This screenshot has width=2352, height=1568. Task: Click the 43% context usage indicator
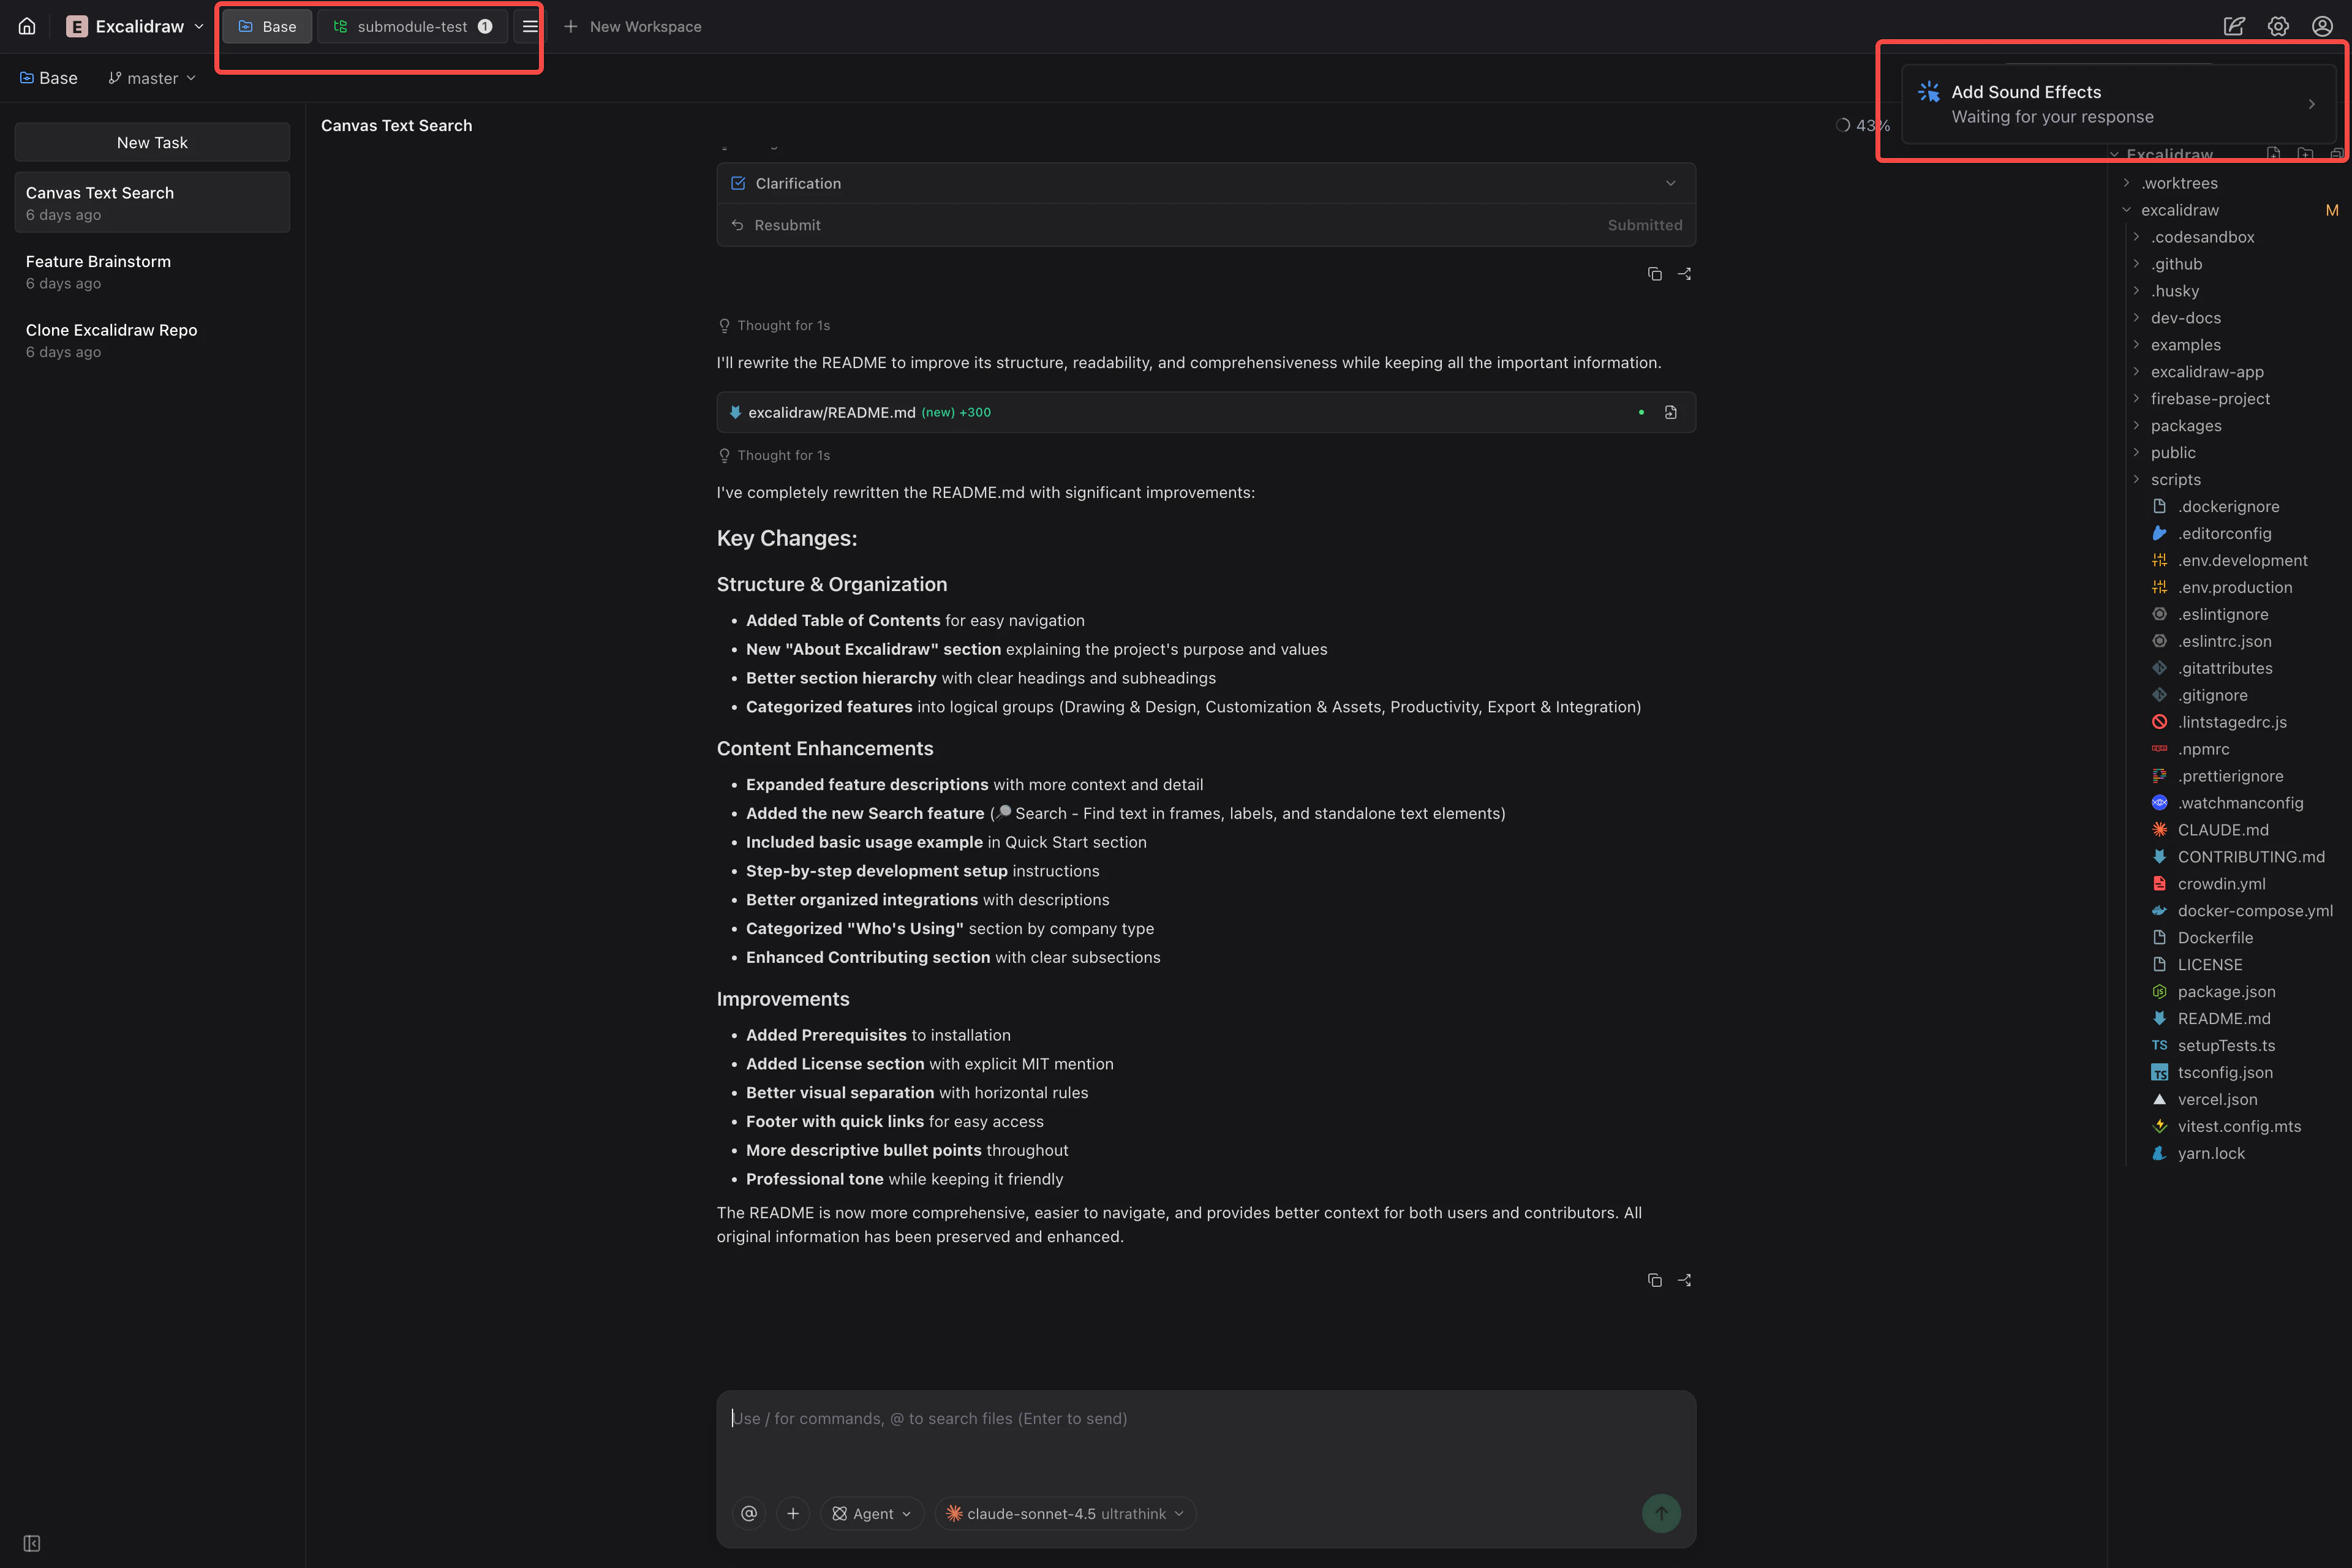coord(1863,125)
